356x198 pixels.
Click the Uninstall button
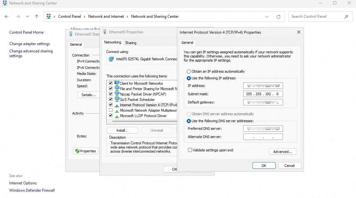click(x=157, y=130)
